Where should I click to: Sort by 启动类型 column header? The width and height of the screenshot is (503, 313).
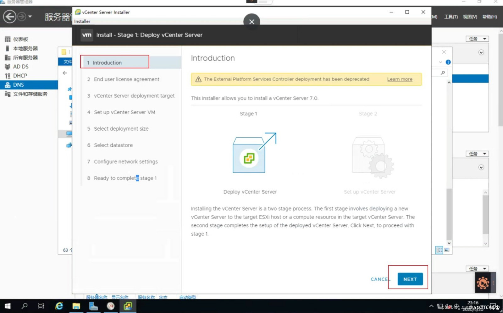click(x=187, y=297)
